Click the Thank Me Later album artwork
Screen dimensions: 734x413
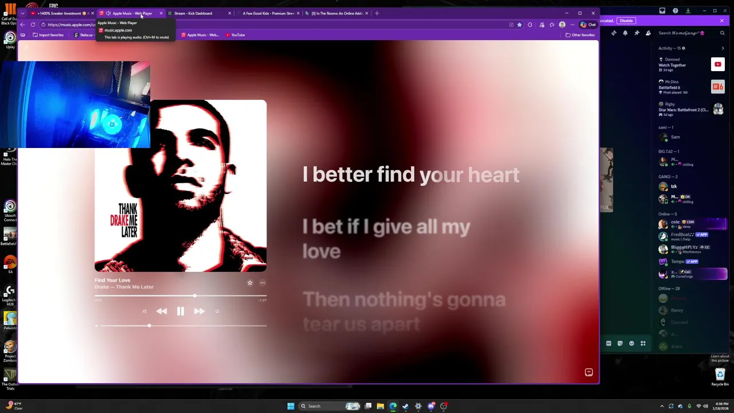click(181, 186)
